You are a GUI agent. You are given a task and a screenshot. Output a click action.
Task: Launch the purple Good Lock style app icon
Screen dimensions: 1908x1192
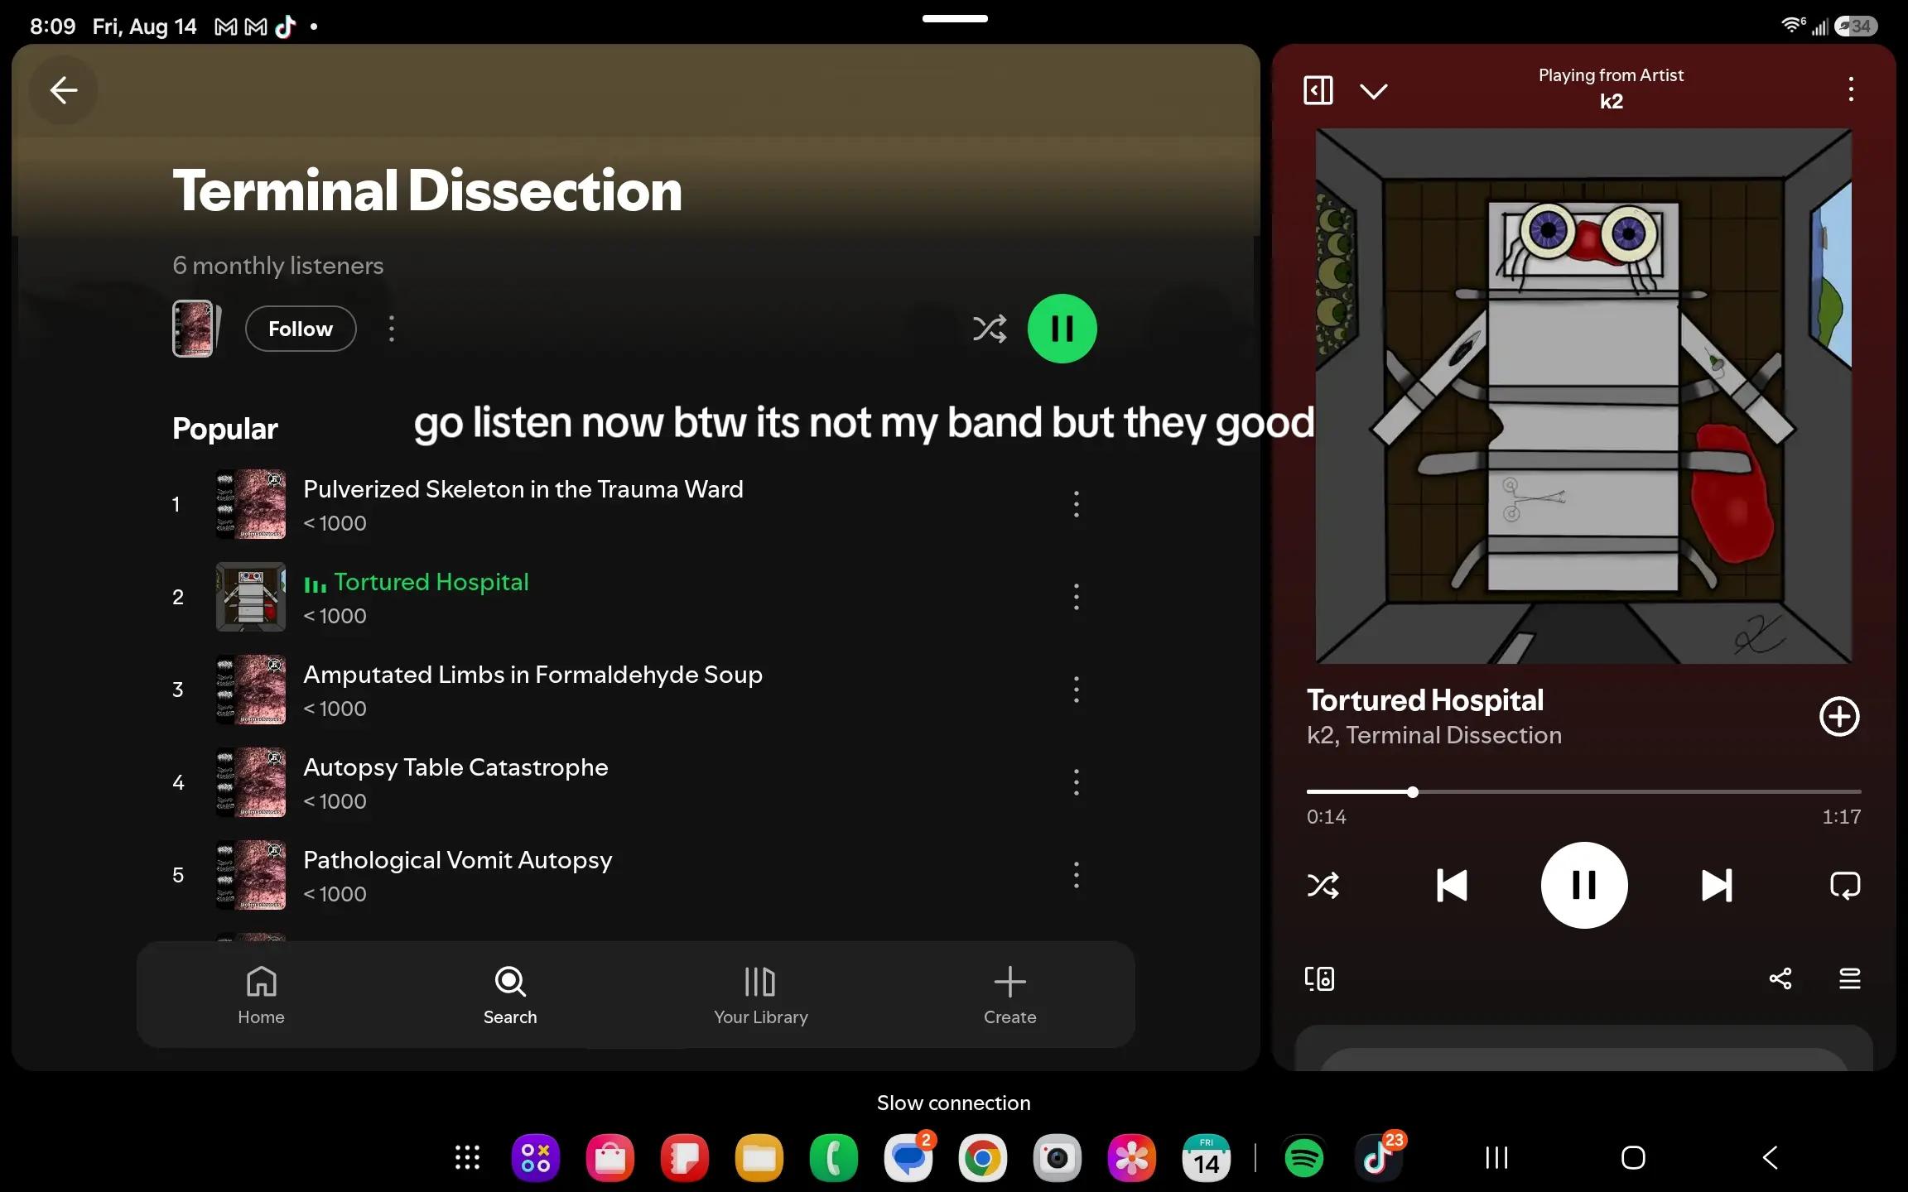click(536, 1157)
